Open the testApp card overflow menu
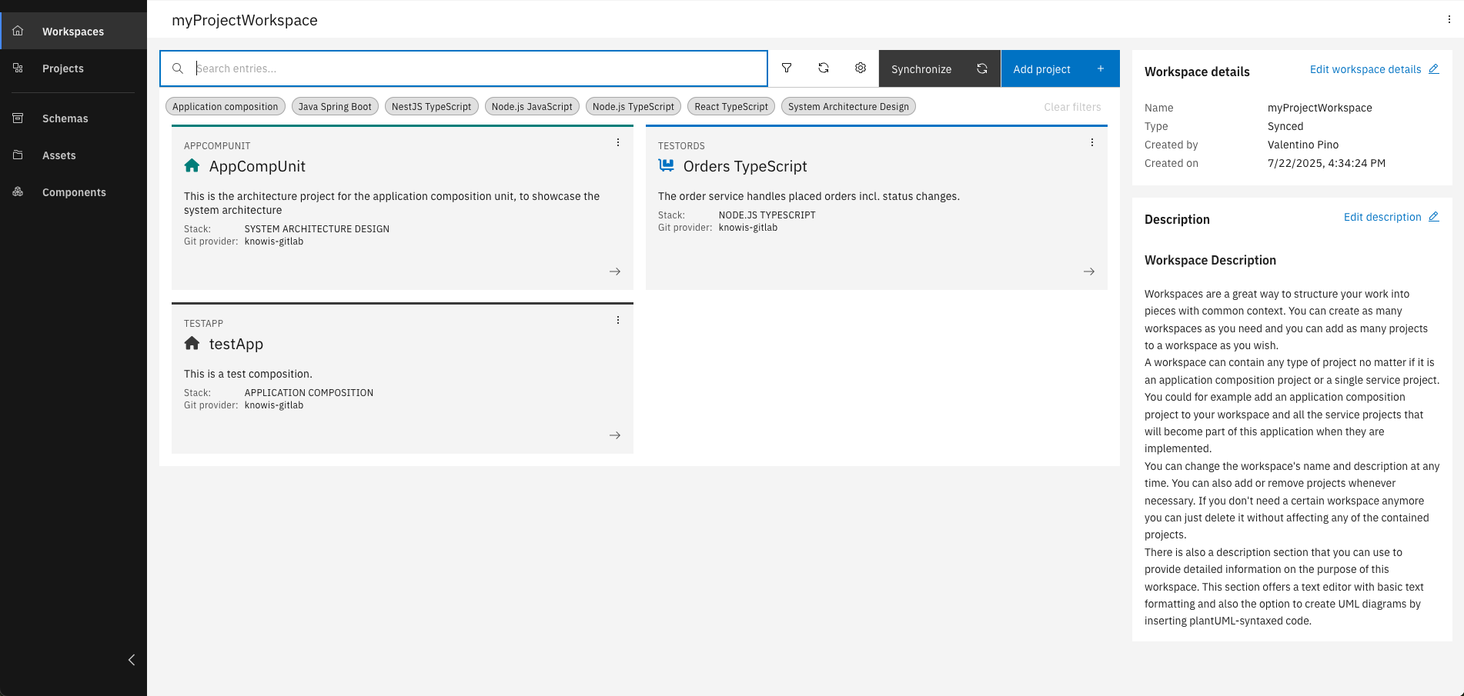This screenshot has height=696, width=1464. pyautogui.click(x=618, y=321)
